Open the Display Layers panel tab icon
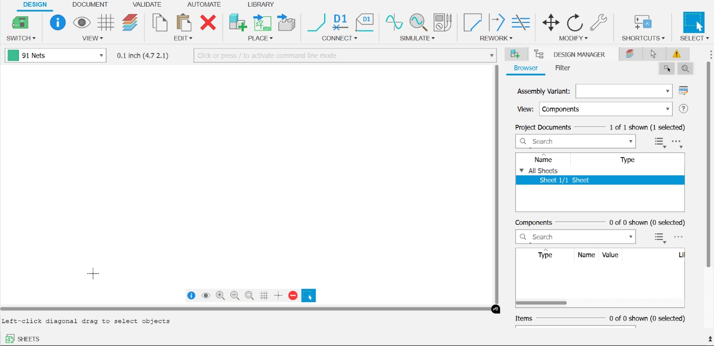 pyautogui.click(x=630, y=54)
